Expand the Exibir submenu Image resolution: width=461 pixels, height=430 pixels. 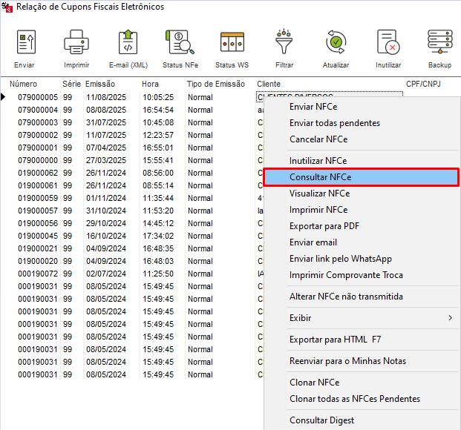tap(360, 318)
